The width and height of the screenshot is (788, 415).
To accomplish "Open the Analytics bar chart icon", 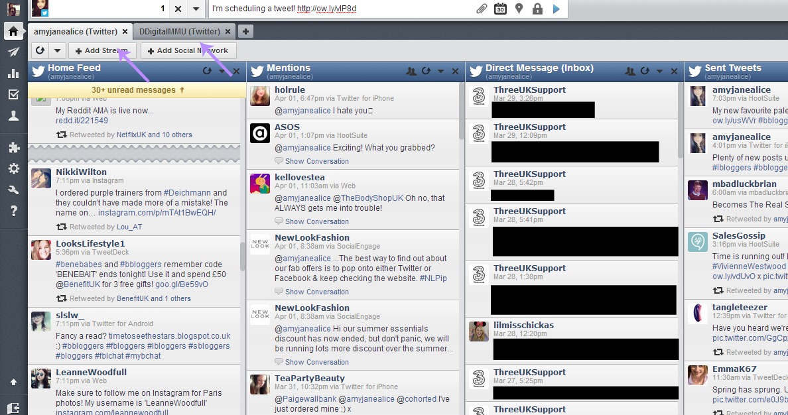I will (x=13, y=74).
